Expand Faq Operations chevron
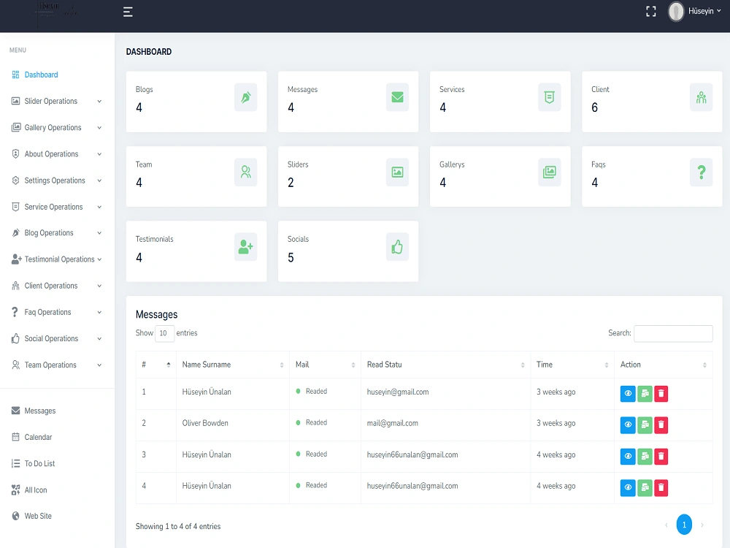The width and height of the screenshot is (730, 548). pyautogui.click(x=99, y=313)
